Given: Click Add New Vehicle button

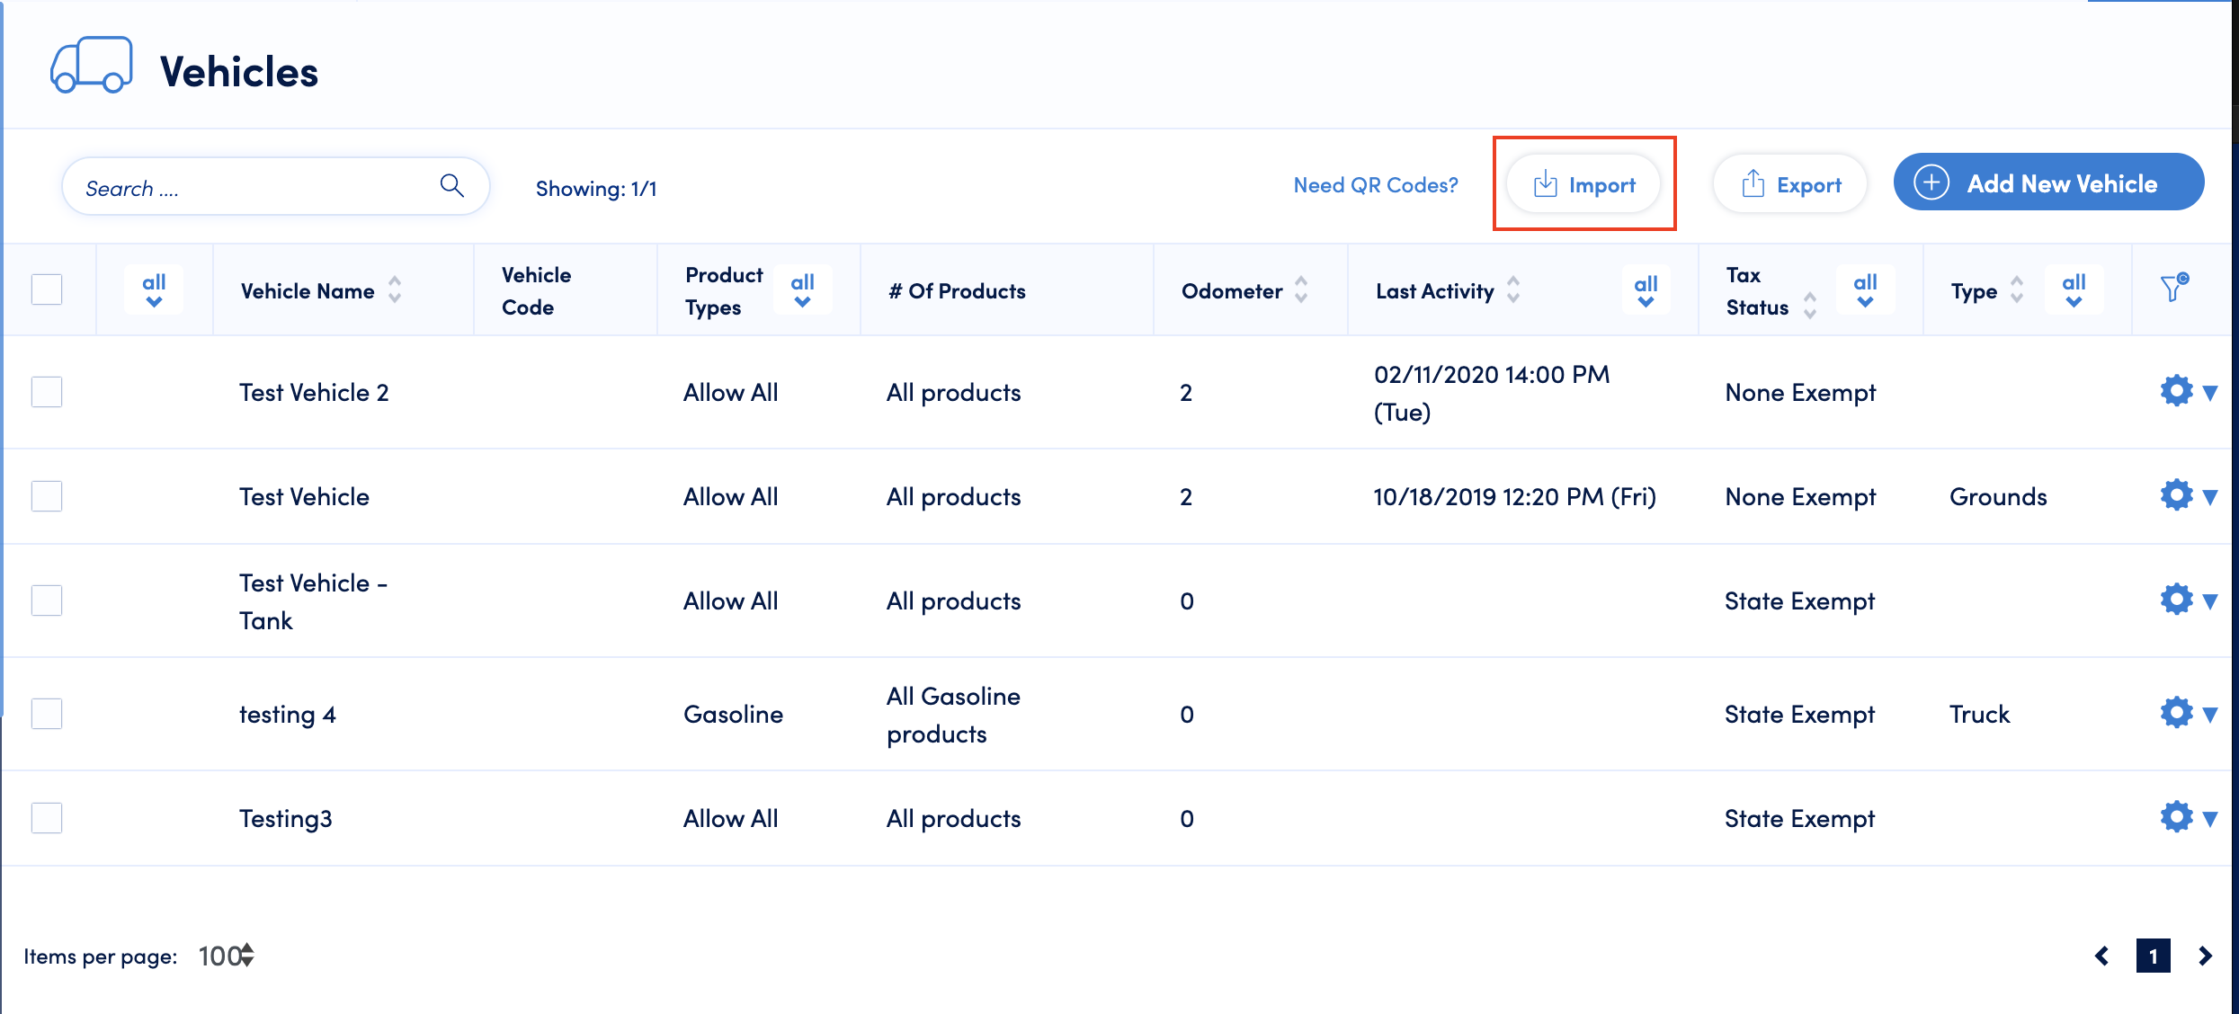Looking at the screenshot, I should point(2048,182).
